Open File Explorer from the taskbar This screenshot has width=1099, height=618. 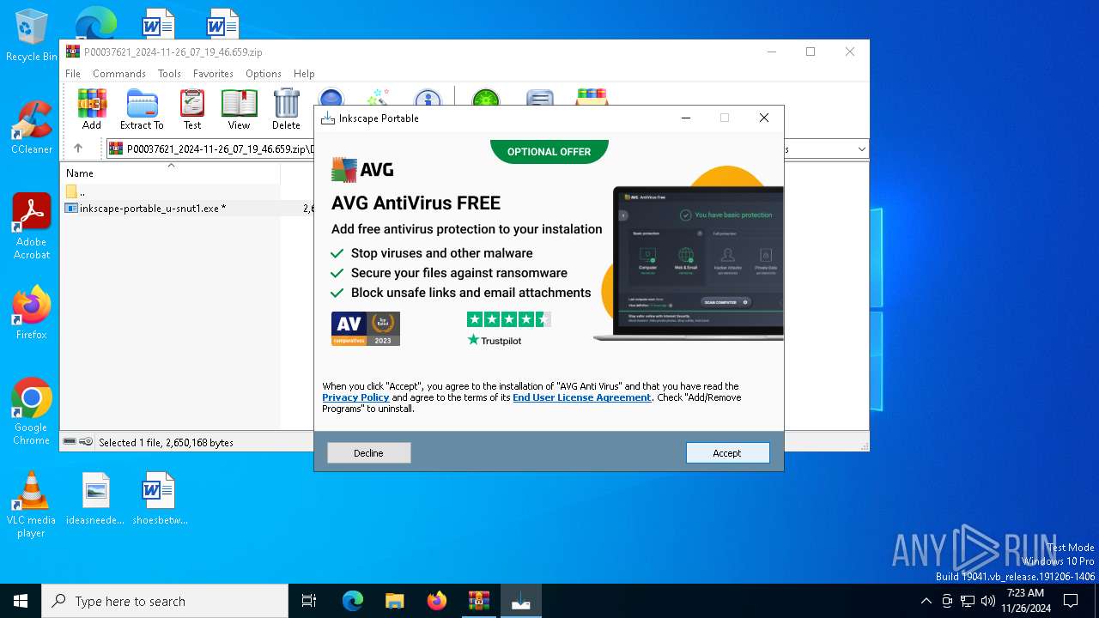[x=394, y=601]
